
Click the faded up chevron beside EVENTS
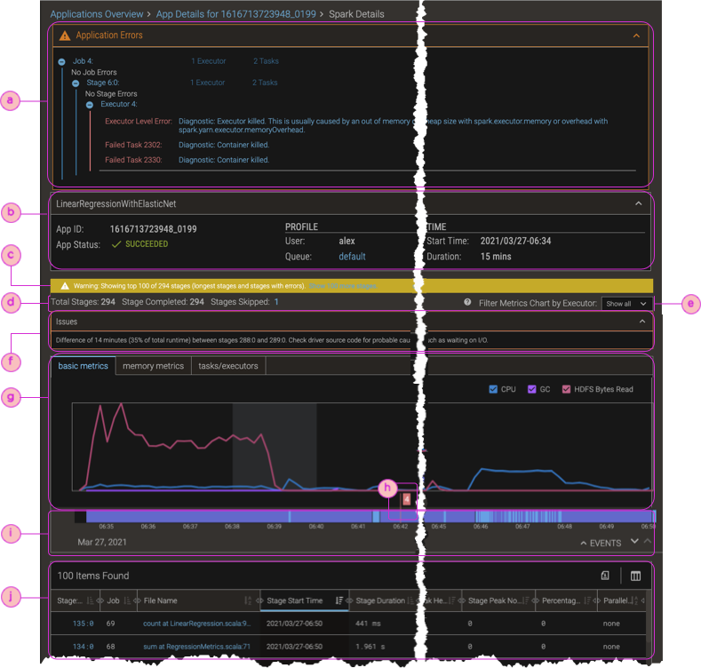point(647,541)
